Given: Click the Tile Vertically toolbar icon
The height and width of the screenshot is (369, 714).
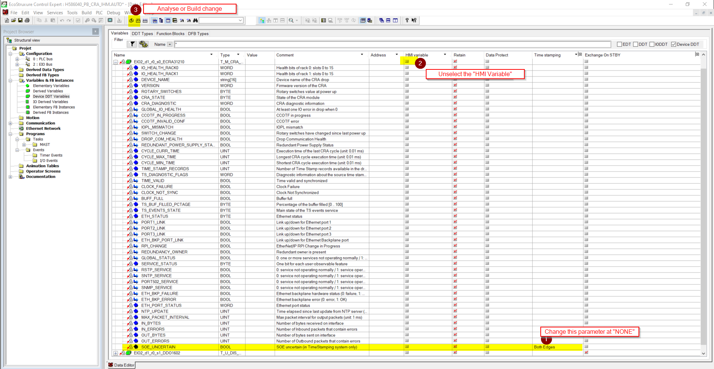Looking at the screenshot, I should click(395, 20).
